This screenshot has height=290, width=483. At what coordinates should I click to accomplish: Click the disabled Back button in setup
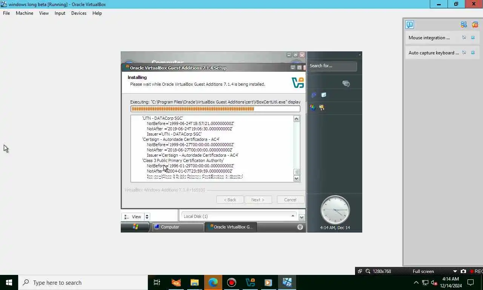click(230, 200)
